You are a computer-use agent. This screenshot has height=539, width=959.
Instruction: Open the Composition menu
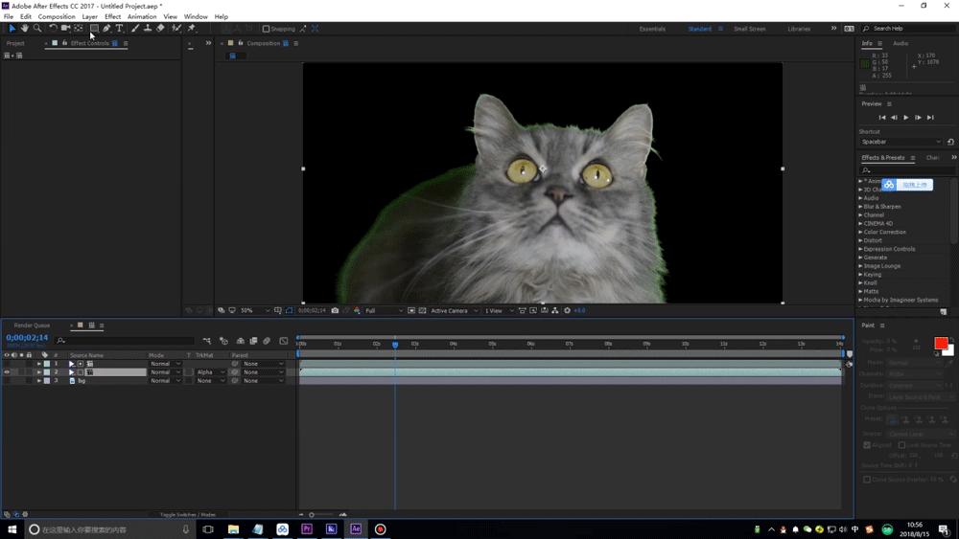pyautogui.click(x=57, y=16)
